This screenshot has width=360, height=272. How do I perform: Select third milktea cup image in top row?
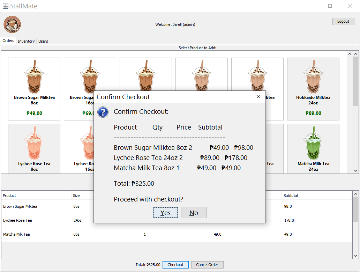[146, 75]
